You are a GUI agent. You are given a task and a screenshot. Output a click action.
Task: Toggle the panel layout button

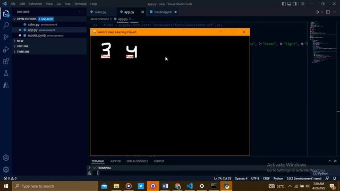[x=289, y=4]
